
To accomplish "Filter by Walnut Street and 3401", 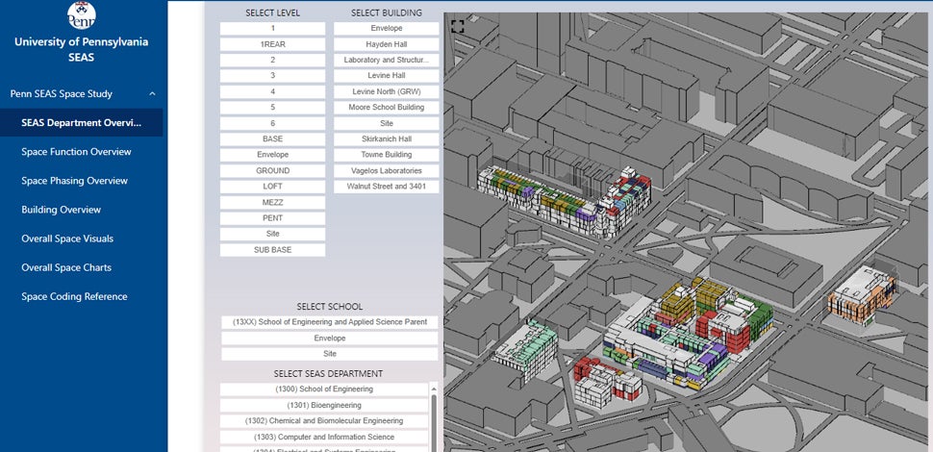I will point(386,187).
